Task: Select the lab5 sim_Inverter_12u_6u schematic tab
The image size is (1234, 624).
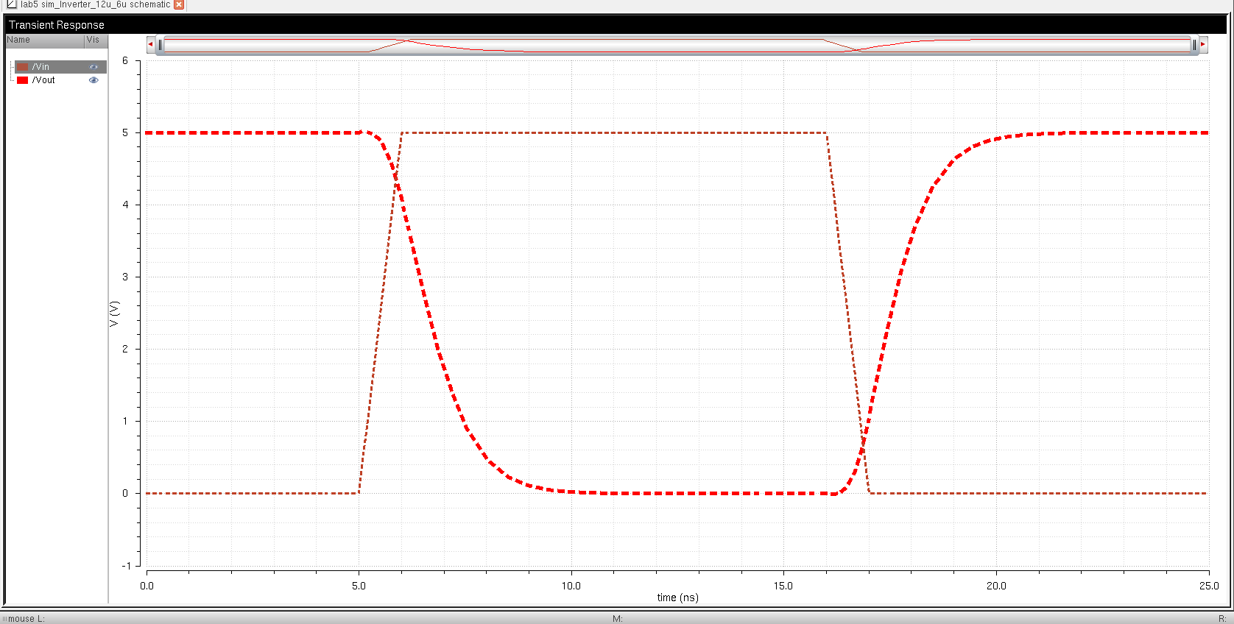Action: click(95, 4)
